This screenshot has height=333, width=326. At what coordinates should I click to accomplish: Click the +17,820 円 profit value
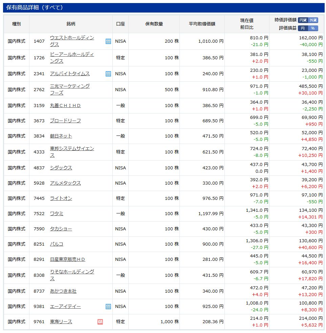pyautogui.click(x=310, y=279)
